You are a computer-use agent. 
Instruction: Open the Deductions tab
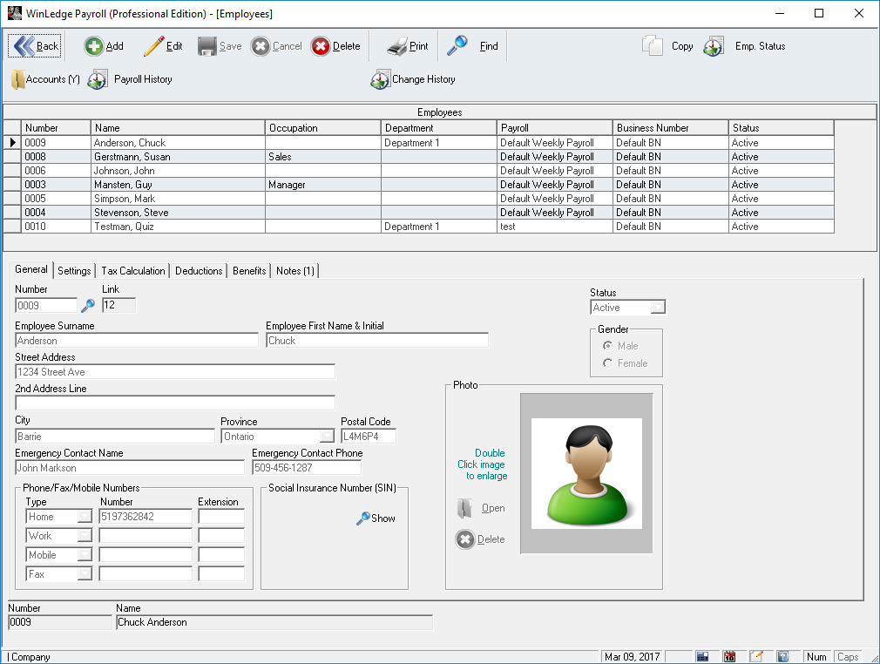(x=199, y=271)
